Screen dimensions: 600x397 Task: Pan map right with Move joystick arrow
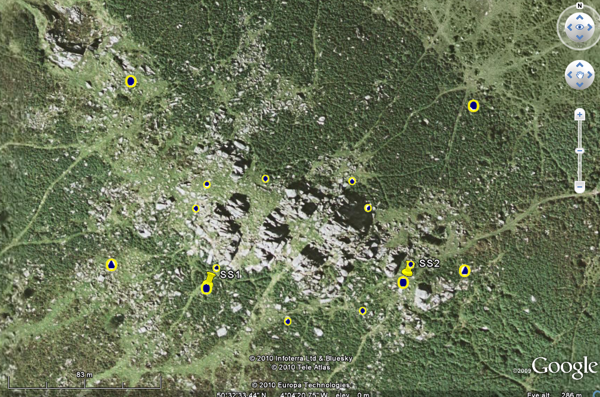point(589,75)
